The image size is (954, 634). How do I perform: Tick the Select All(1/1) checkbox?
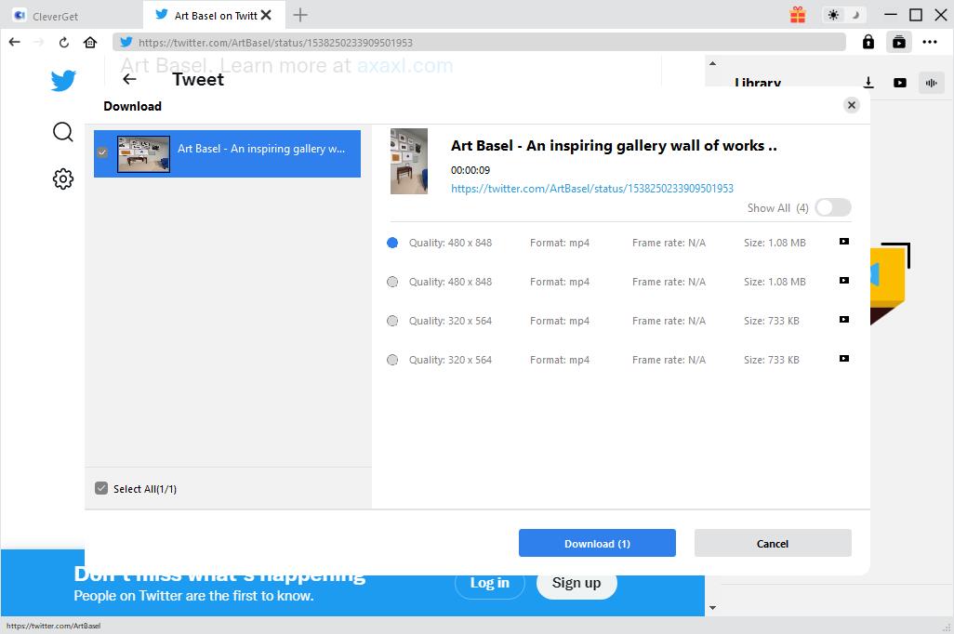click(101, 488)
